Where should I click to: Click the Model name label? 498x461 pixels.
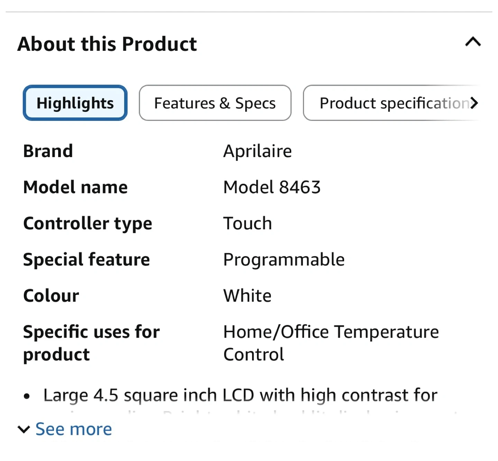(x=75, y=187)
